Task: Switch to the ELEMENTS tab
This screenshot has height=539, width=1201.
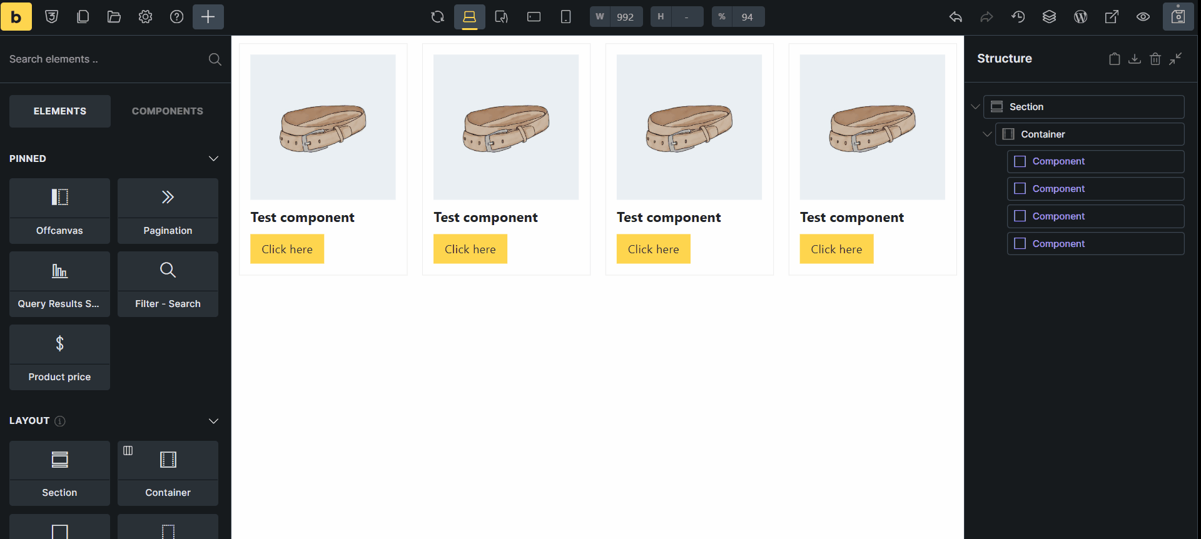Action: coord(60,111)
